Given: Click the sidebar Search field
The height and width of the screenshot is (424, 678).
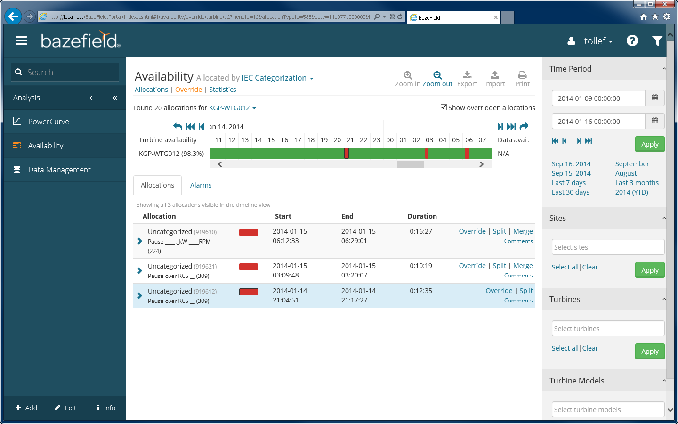Looking at the screenshot, I should coord(65,72).
